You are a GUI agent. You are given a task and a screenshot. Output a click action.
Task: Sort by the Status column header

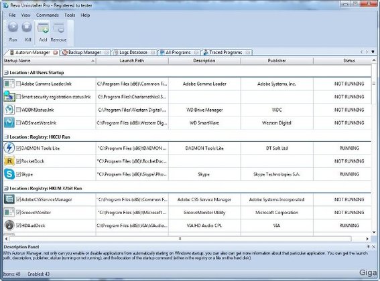click(x=342, y=61)
